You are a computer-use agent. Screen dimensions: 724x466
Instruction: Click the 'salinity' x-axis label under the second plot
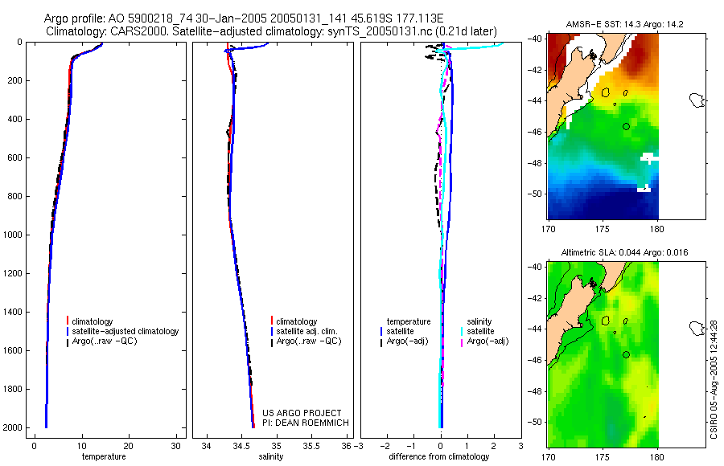270,456
